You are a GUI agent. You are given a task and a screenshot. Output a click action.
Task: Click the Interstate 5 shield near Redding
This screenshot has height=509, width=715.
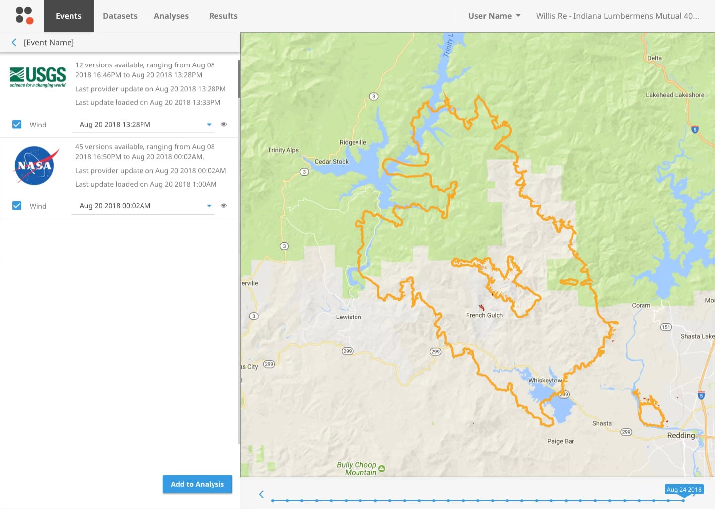pos(701,395)
